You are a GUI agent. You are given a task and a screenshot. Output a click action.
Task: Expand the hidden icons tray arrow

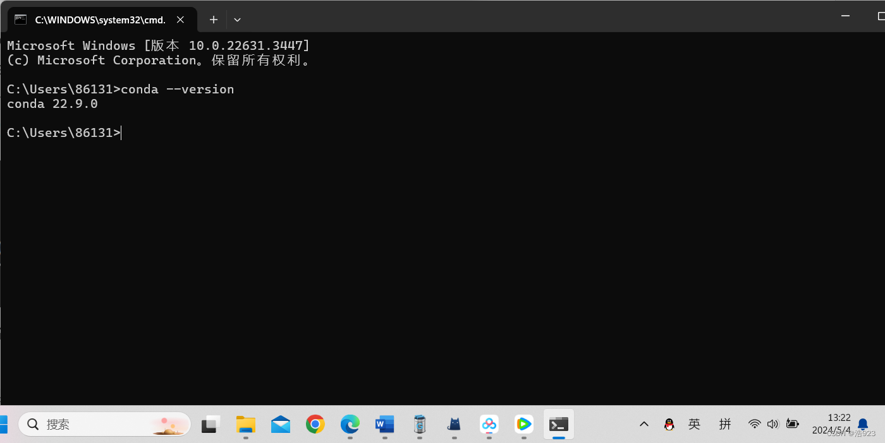644,424
